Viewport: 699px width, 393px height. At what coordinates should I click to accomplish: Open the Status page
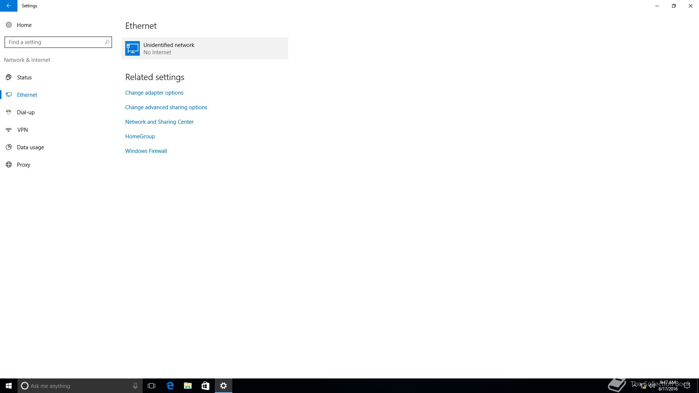pyautogui.click(x=24, y=78)
